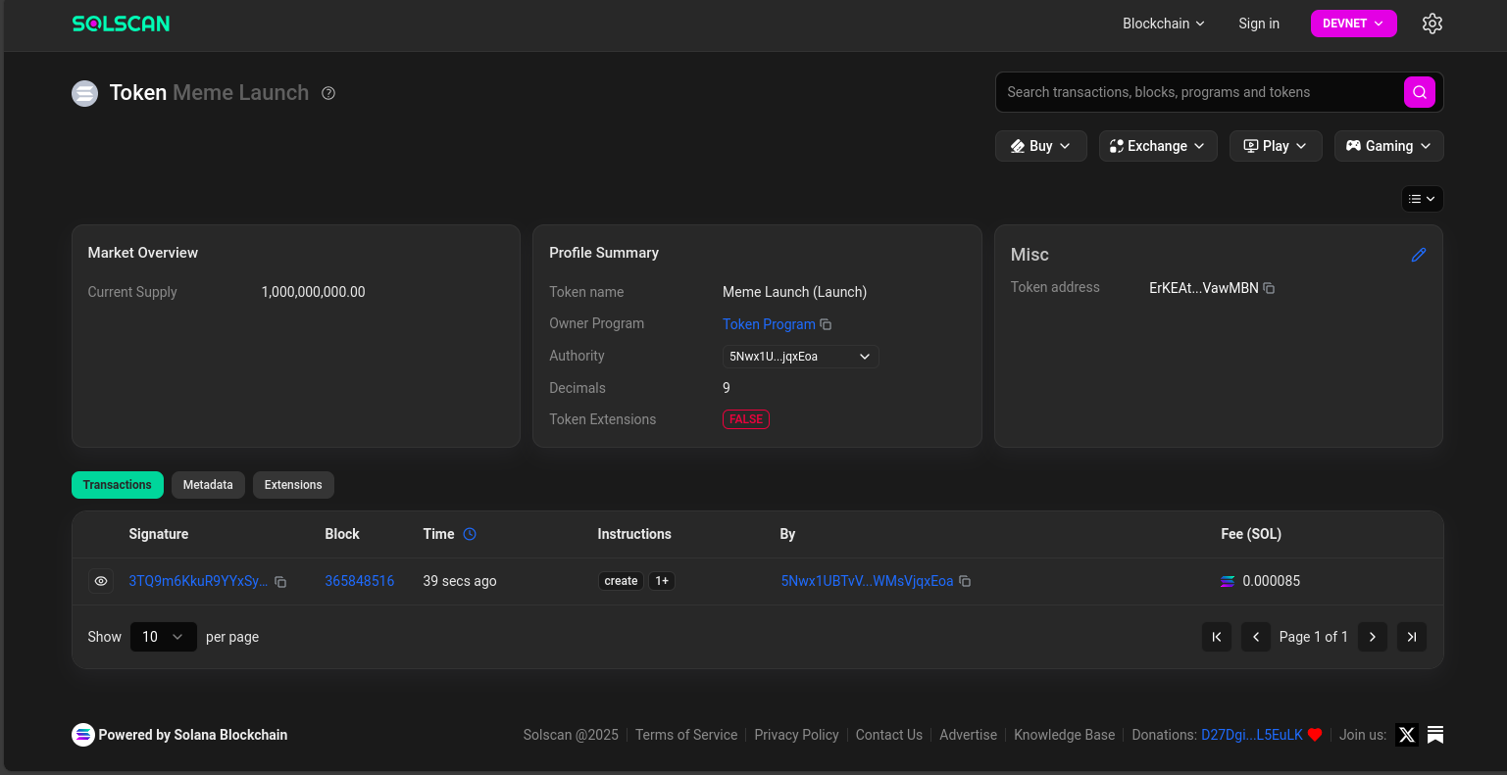Open the Privacy Policy link

[x=796, y=735]
